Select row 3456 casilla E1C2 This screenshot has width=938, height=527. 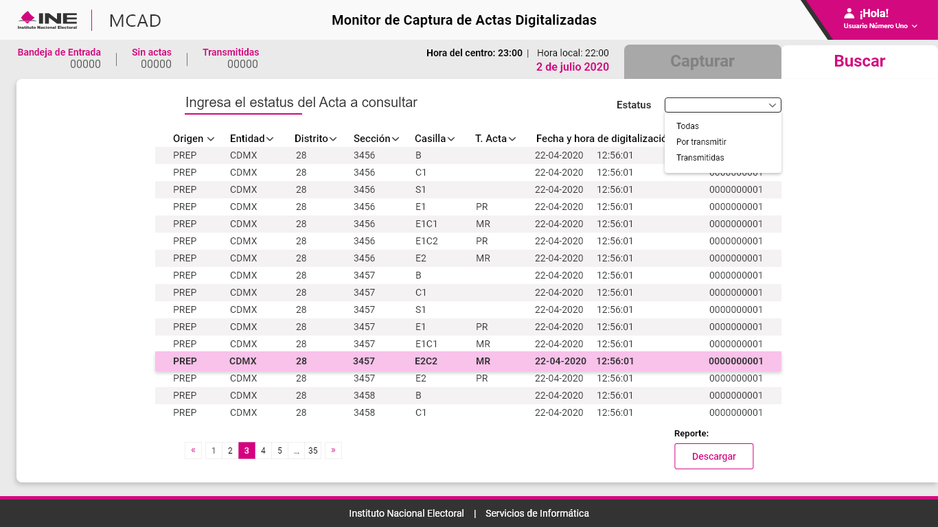[x=468, y=242]
